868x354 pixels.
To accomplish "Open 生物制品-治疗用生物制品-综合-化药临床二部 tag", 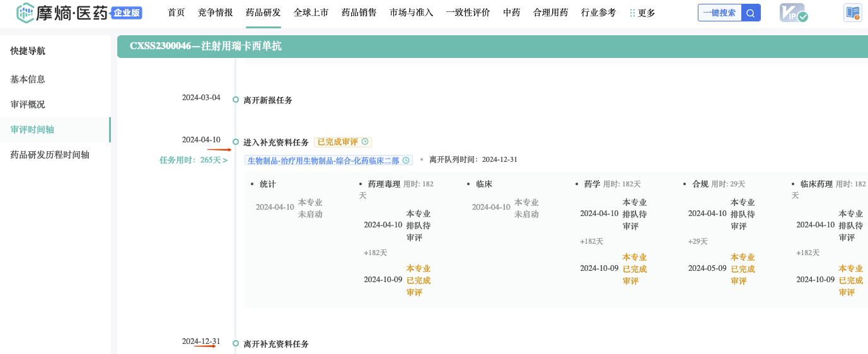I will pos(323,160).
